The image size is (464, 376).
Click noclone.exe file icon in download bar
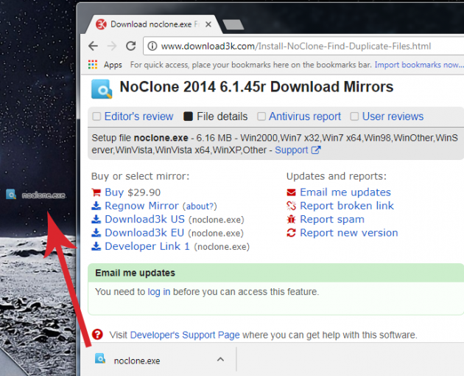[100, 359]
